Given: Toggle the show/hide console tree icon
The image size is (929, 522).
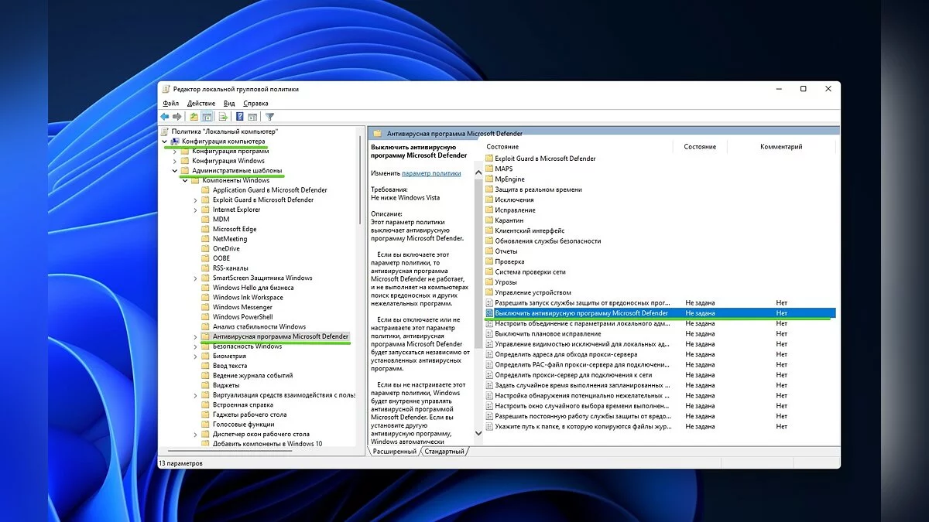Looking at the screenshot, I should coord(207,117).
